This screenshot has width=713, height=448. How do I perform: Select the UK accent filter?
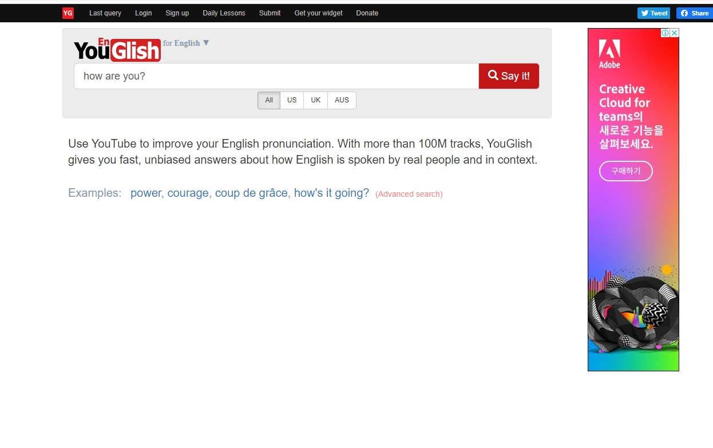(x=316, y=100)
